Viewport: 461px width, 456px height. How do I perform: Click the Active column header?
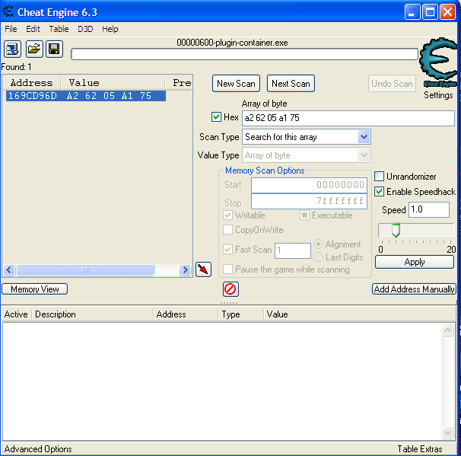coord(16,314)
